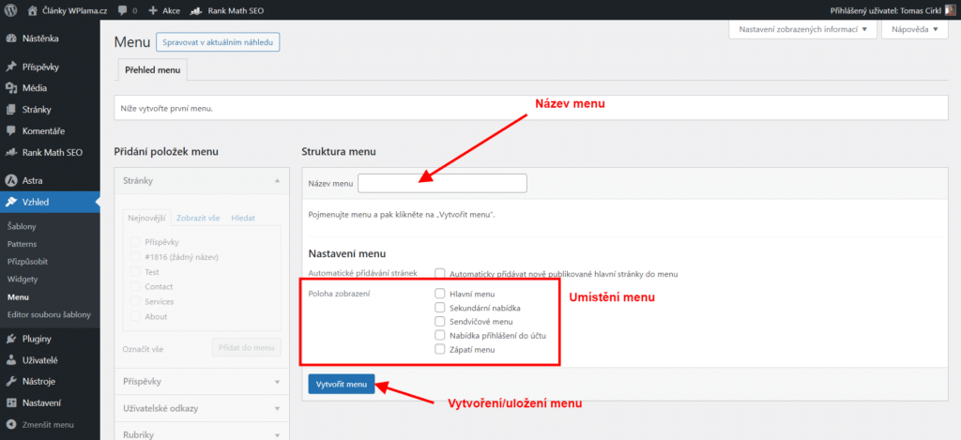The width and height of the screenshot is (961, 440).
Task: Click the Komentáře speech bubble icon
Action: 10,131
